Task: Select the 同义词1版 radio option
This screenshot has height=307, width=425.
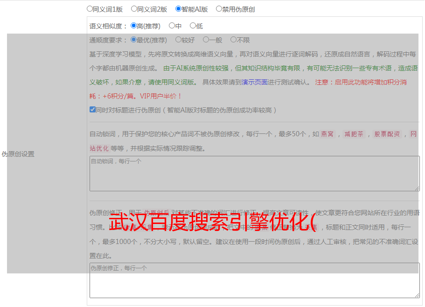Action: 90,9
